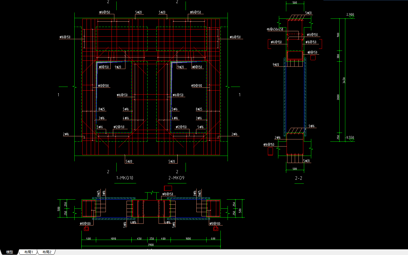The height and width of the screenshot is (255, 408).
Task: Select the 2-2 section title
Action: 299,178
